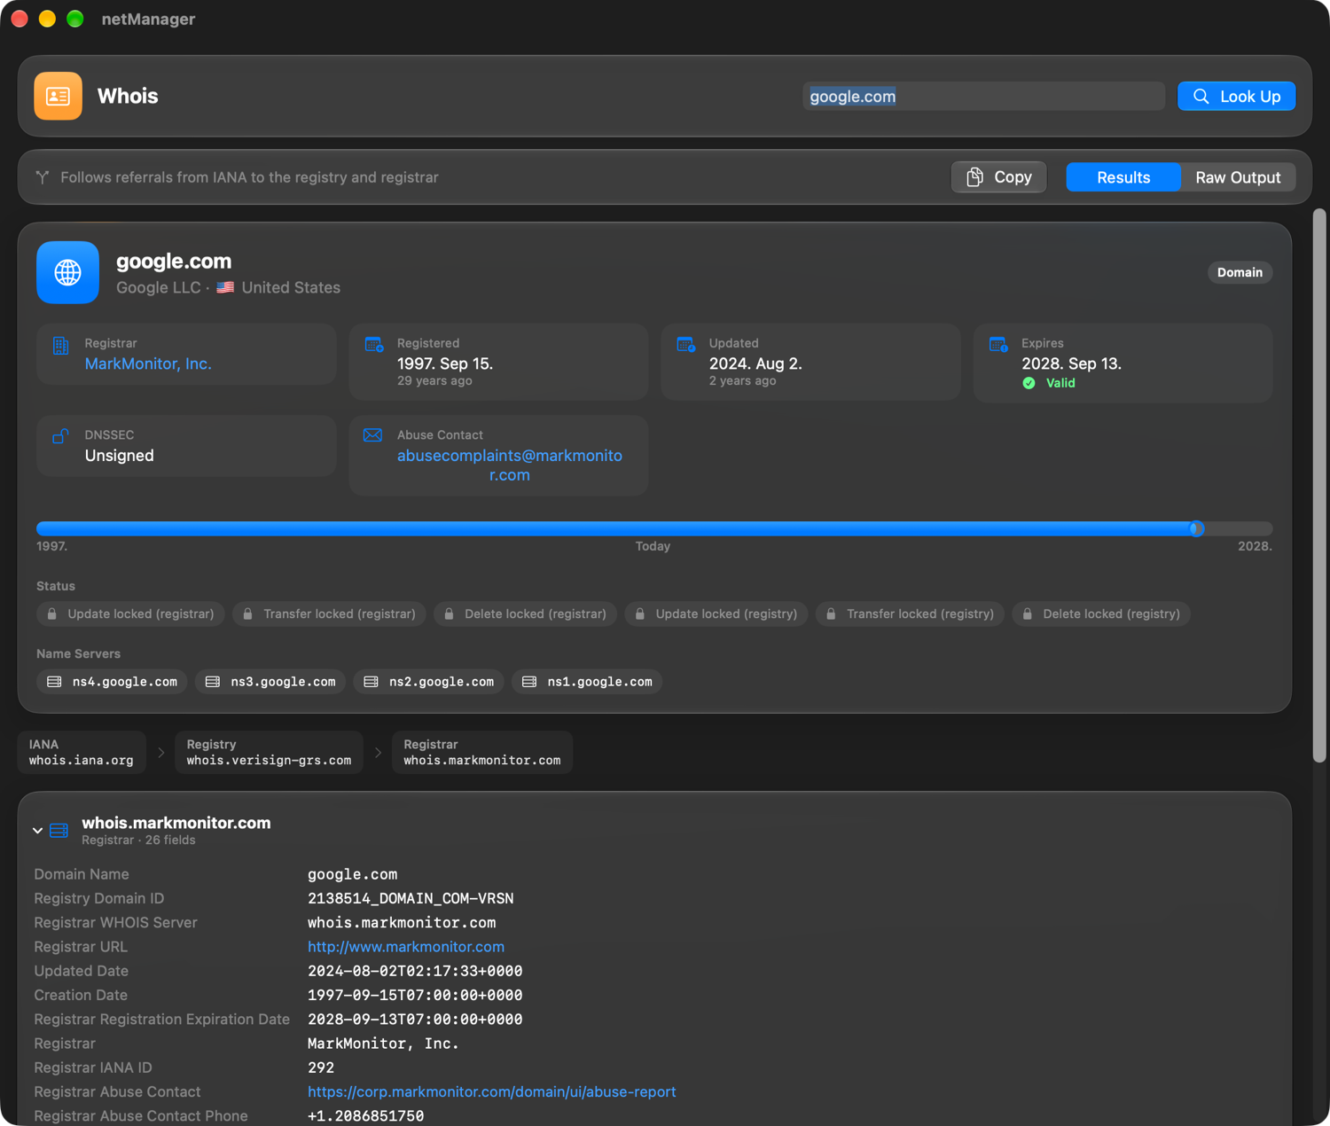The height and width of the screenshot is (1126, 1330).
Task: Click the vertical scrollbar on the right
Action: (x=1319, y=485)
